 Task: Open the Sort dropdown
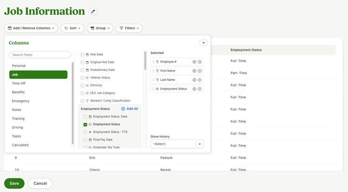click(x=72, y=28)
